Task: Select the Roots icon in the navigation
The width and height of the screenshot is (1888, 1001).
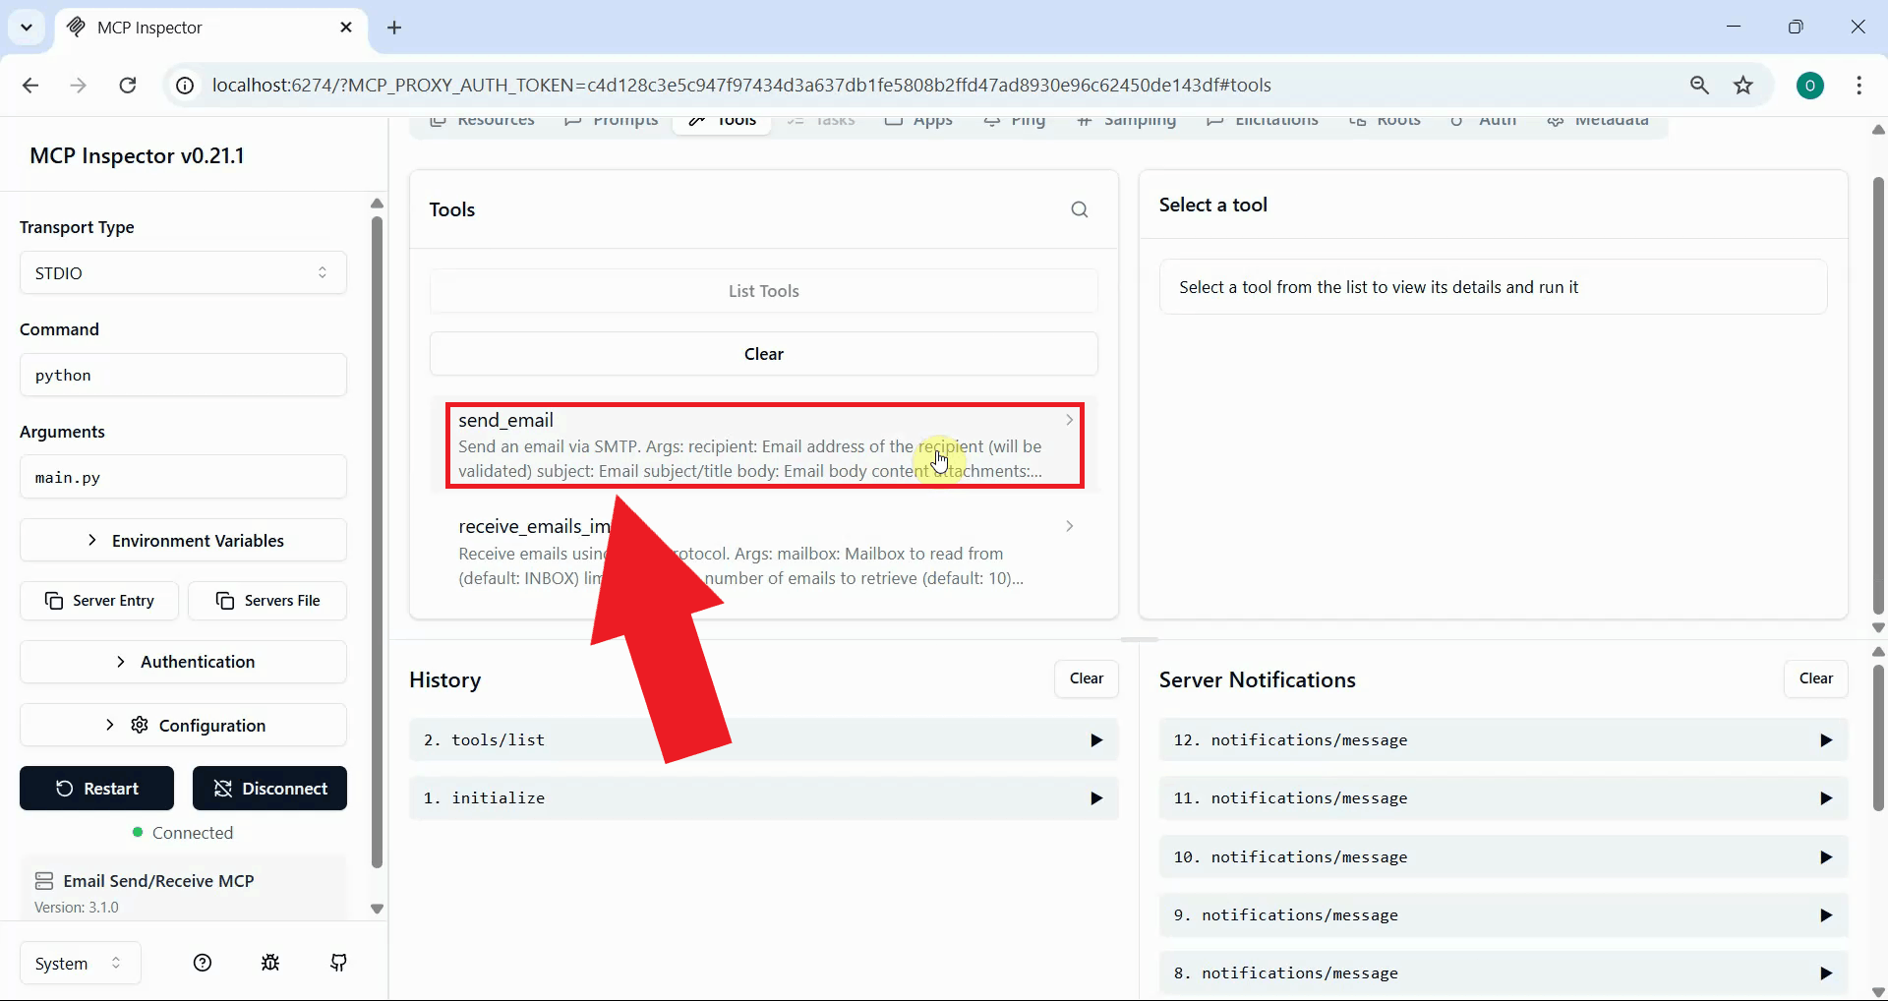Action: (1358, 122)
